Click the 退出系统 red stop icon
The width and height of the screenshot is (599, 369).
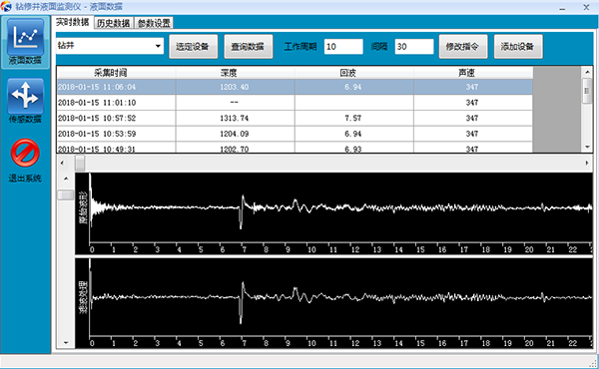pyautogui.click(x=25, y=153)
